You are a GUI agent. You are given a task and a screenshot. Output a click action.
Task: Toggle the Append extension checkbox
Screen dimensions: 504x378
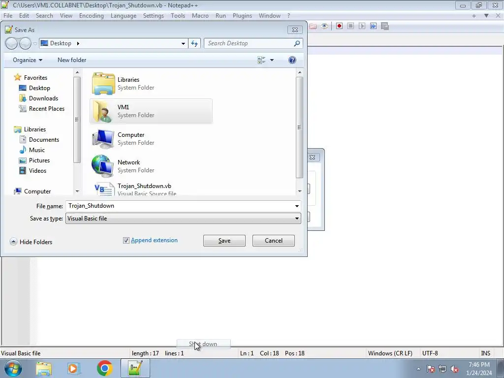(x=126, y=240)
